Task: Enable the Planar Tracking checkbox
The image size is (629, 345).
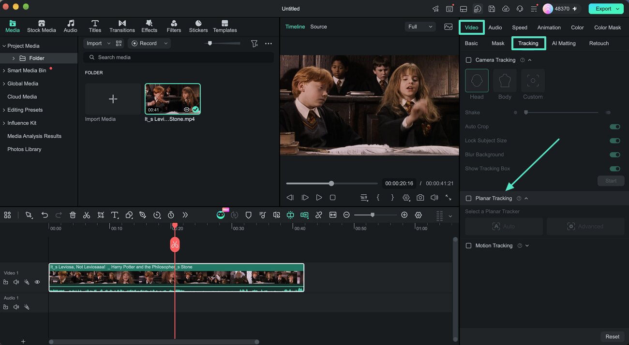Action: pos(468,198)
